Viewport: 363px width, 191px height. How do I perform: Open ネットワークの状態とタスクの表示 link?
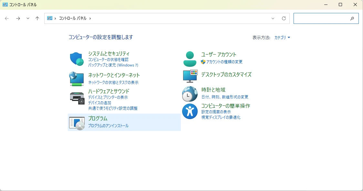113,82
